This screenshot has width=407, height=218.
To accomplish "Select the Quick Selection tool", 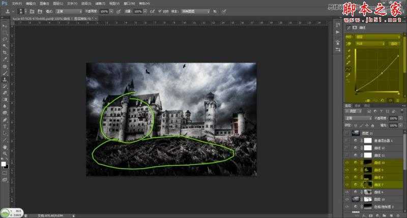I will 5,46.
